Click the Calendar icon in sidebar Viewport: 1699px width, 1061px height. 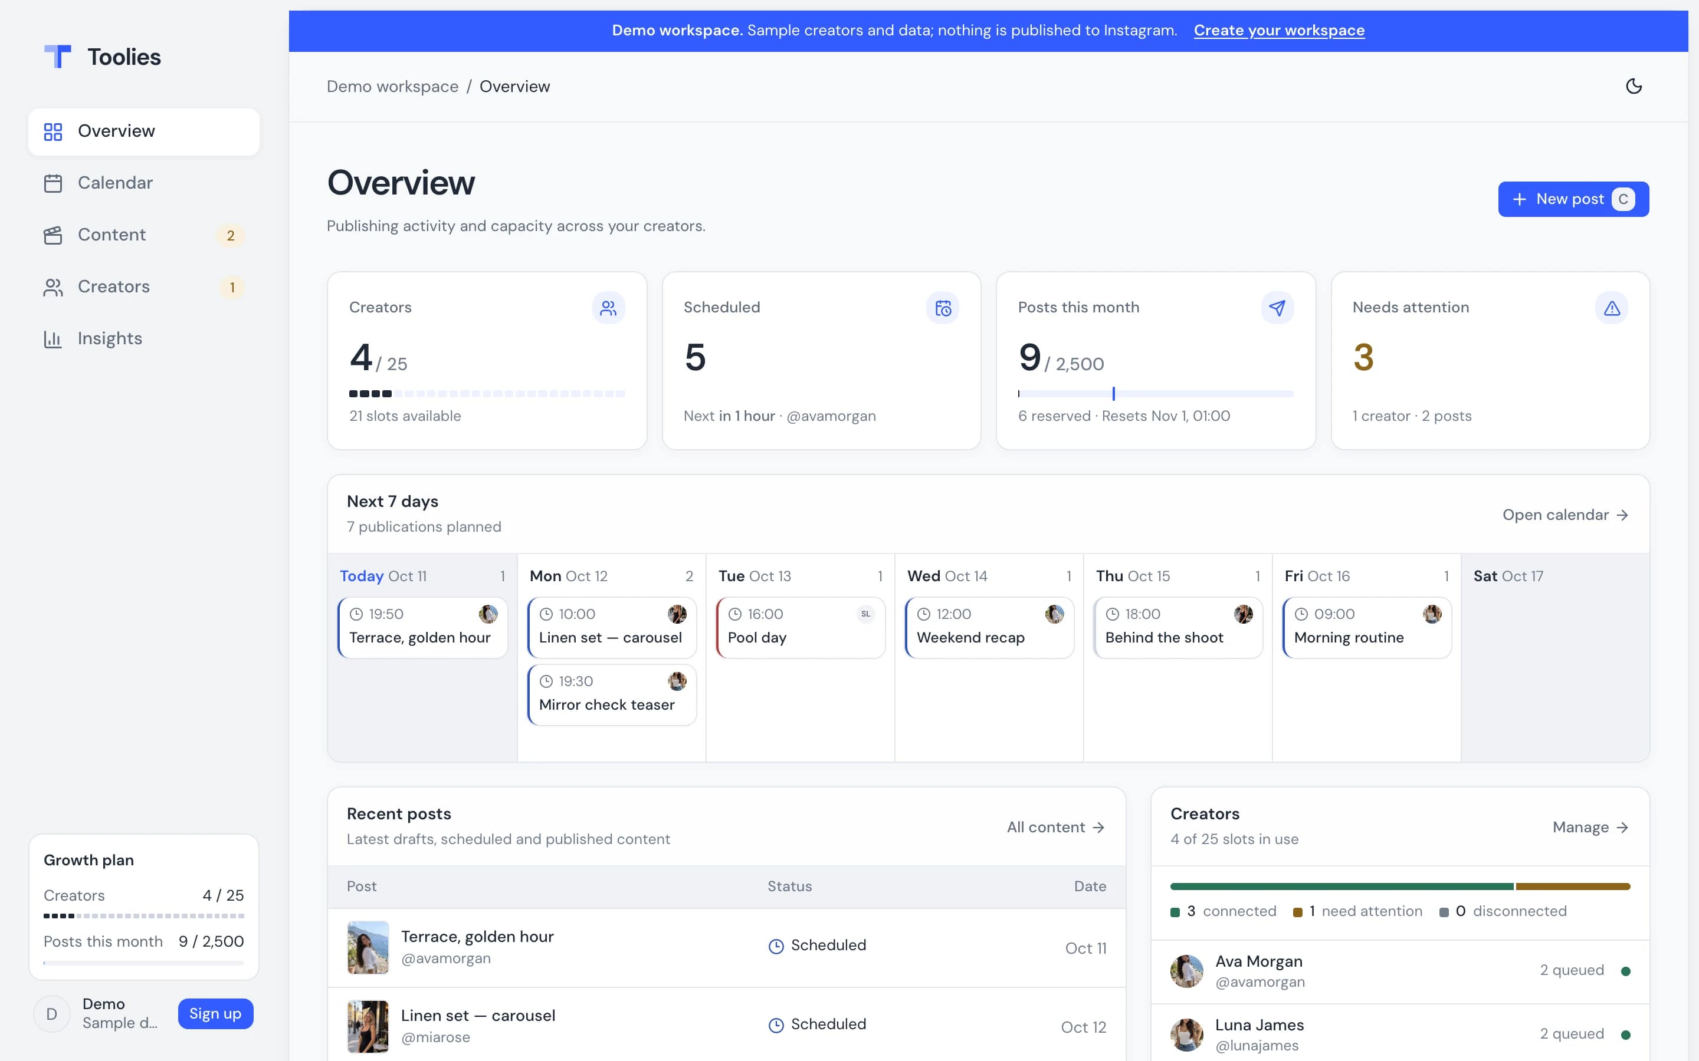pyautogui.click(x=53, y=183)
